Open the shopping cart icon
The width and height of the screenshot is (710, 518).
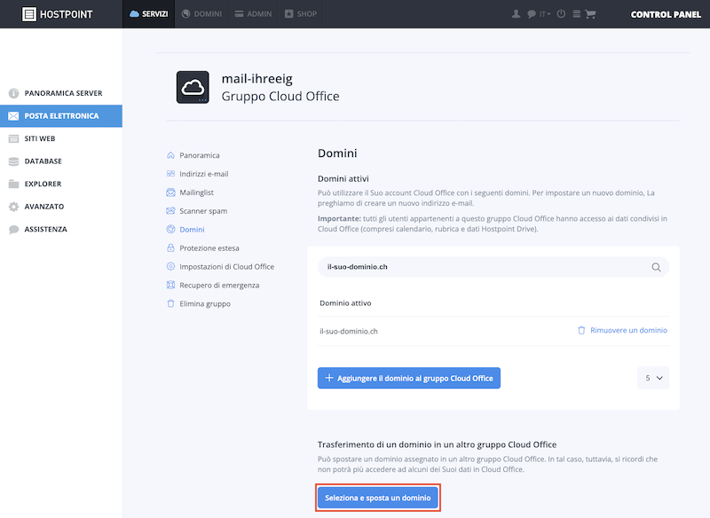(590, 14)
